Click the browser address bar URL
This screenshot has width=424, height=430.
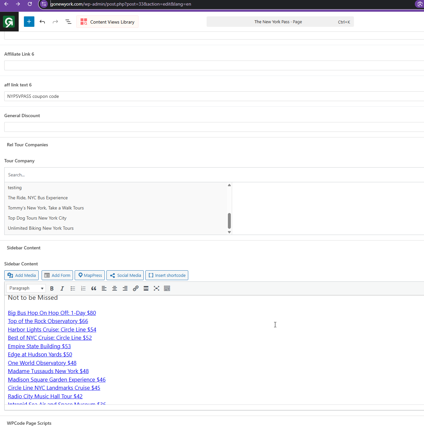pyautogui.click(x=121, y=4)
